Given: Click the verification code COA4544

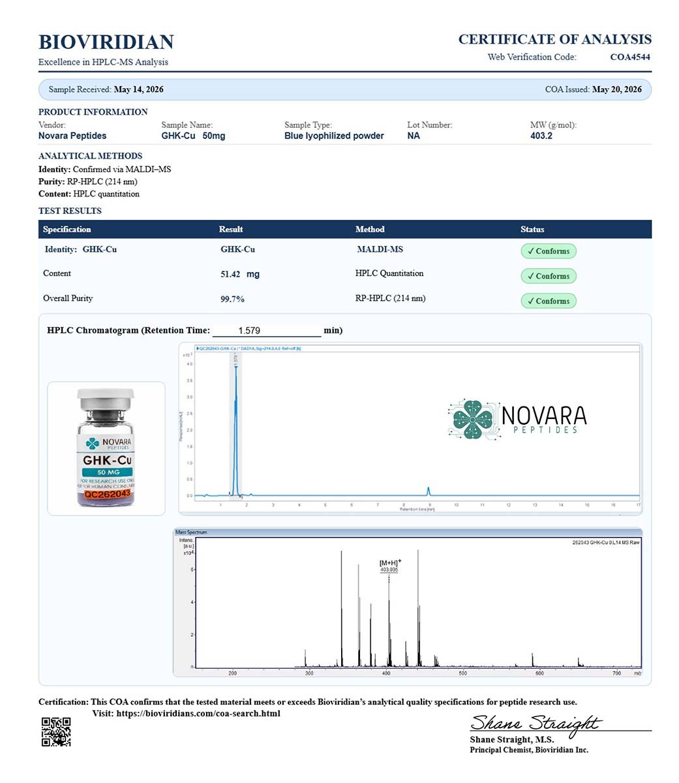Looking at the screenshot, I should tap(630, 57).
